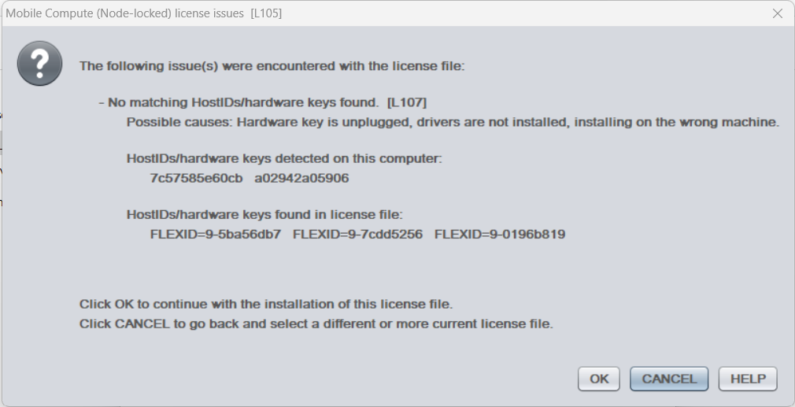Screen dimensions: 795x407
Task: Open the HELP button
Action: [748, 379]
